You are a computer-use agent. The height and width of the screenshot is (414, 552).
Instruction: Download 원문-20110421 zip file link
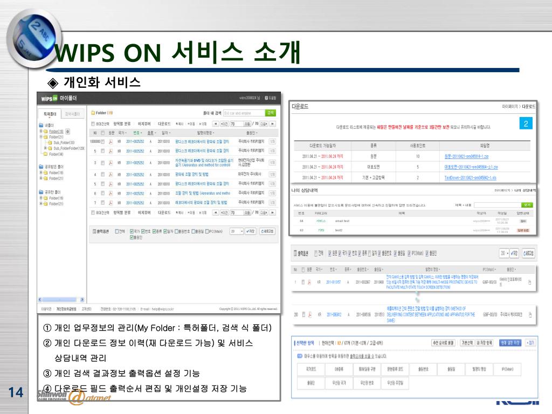pyautogui.click(x=466, y=156)
